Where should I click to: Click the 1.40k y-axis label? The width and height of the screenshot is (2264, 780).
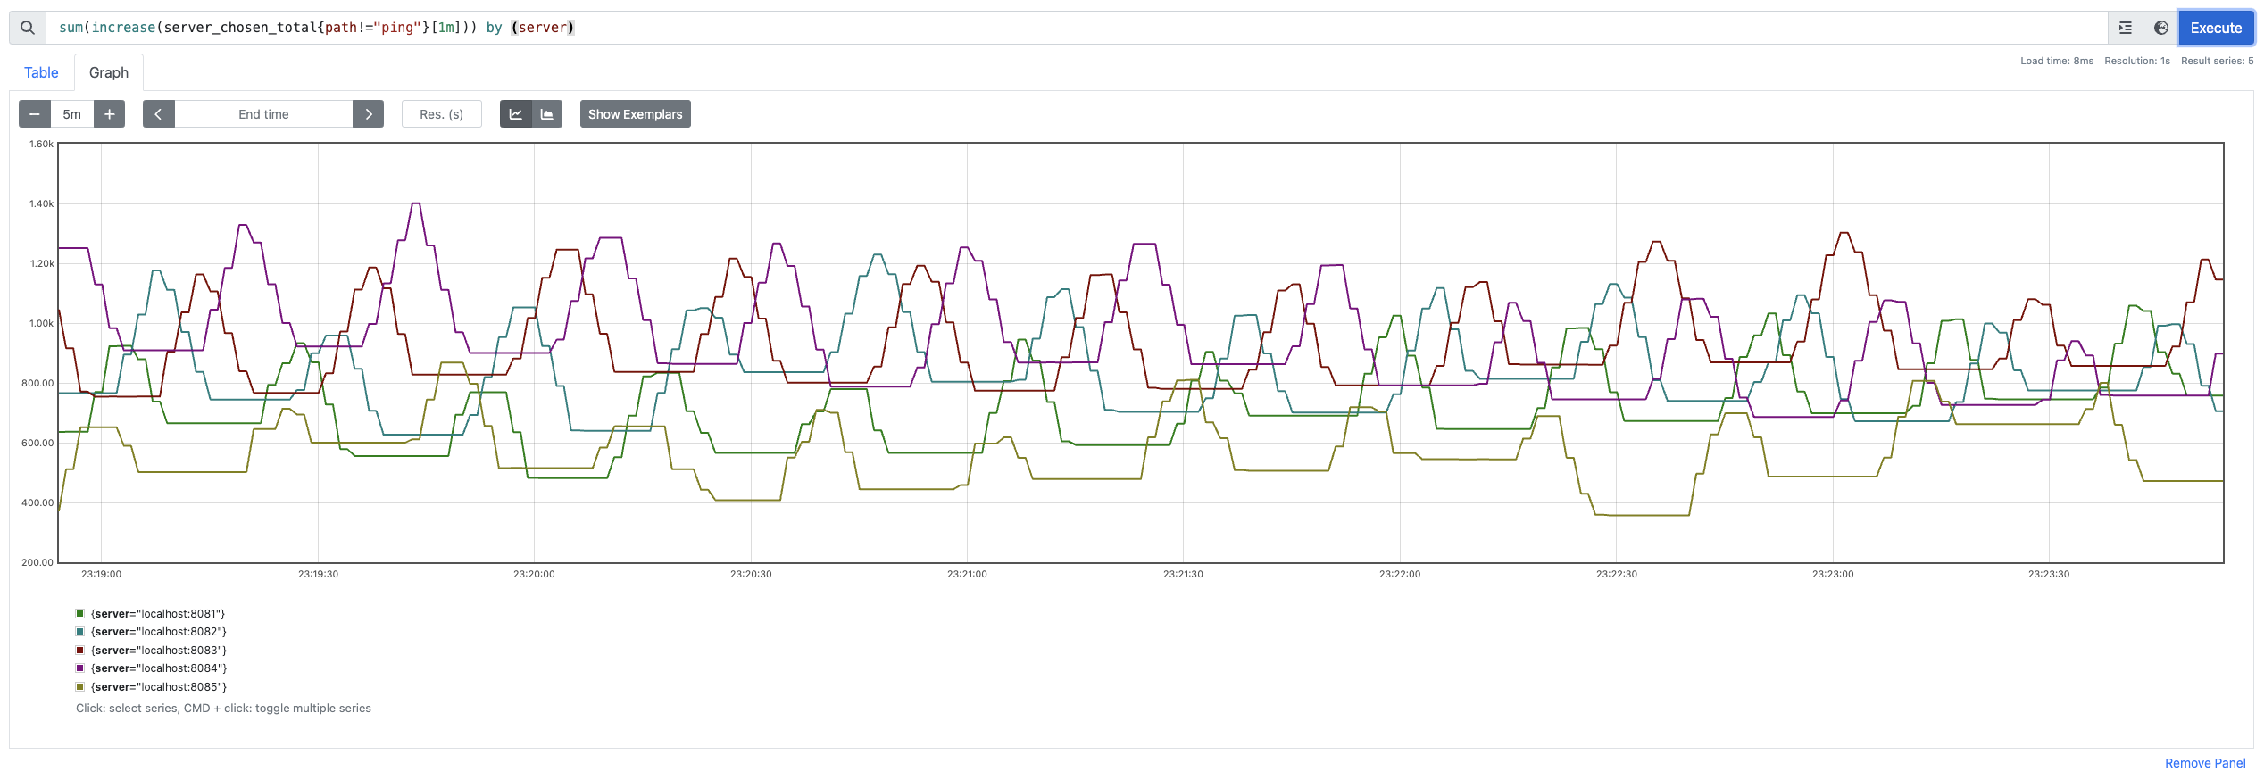click(41, 203)
